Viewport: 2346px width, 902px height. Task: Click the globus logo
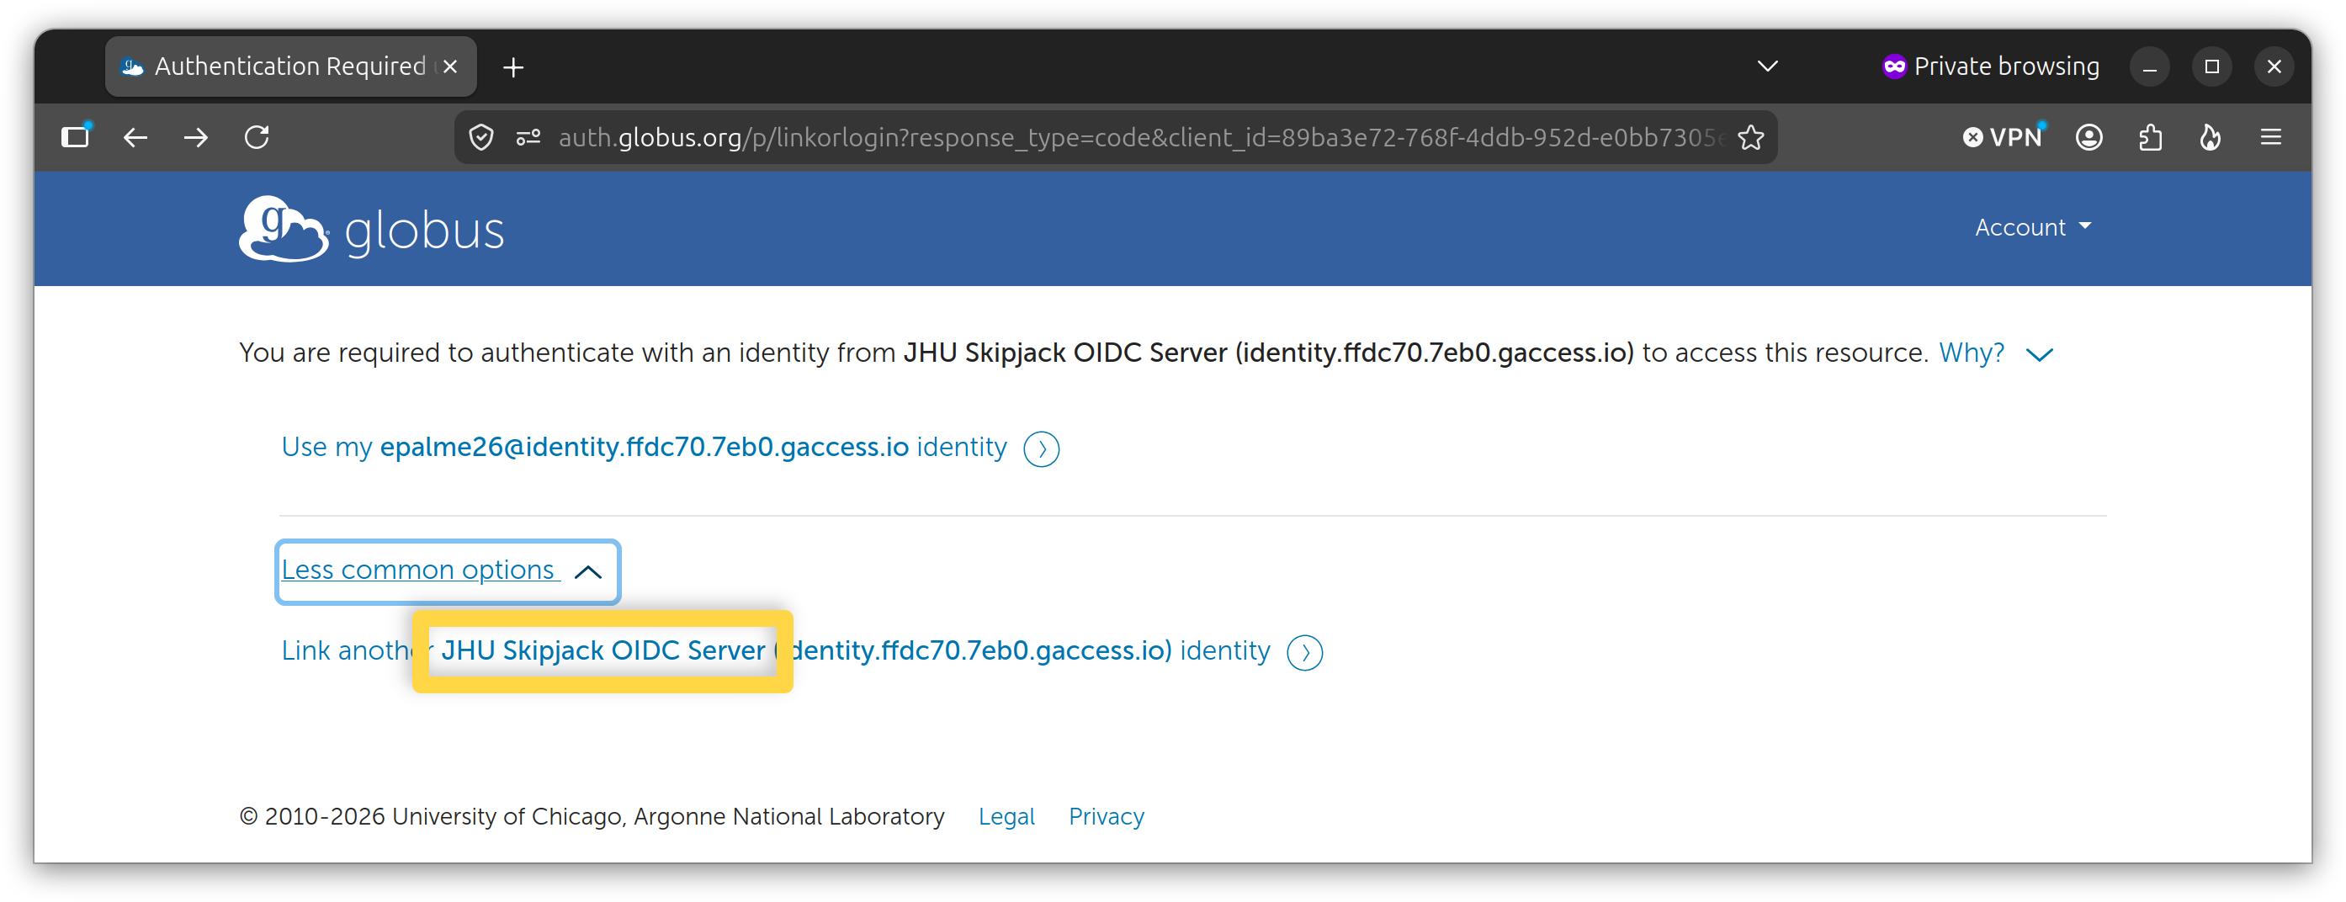click(372, 229)
